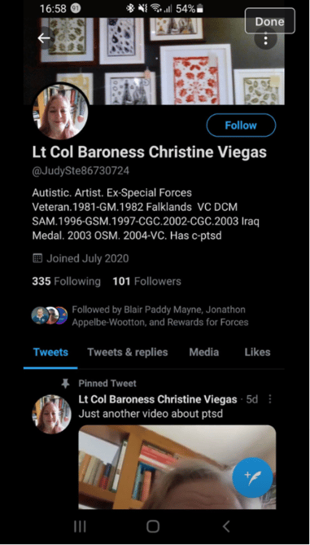Open the 101 Followers list
The image size is (310, 545).
click(146, 281)
